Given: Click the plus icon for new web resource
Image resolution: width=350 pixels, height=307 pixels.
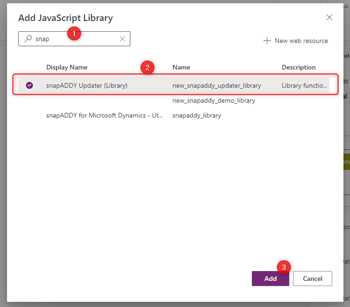Looking at the screenshot, I should click(x=267, y=41).
